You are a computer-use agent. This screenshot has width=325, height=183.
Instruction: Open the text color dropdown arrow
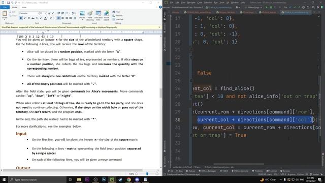48,18
